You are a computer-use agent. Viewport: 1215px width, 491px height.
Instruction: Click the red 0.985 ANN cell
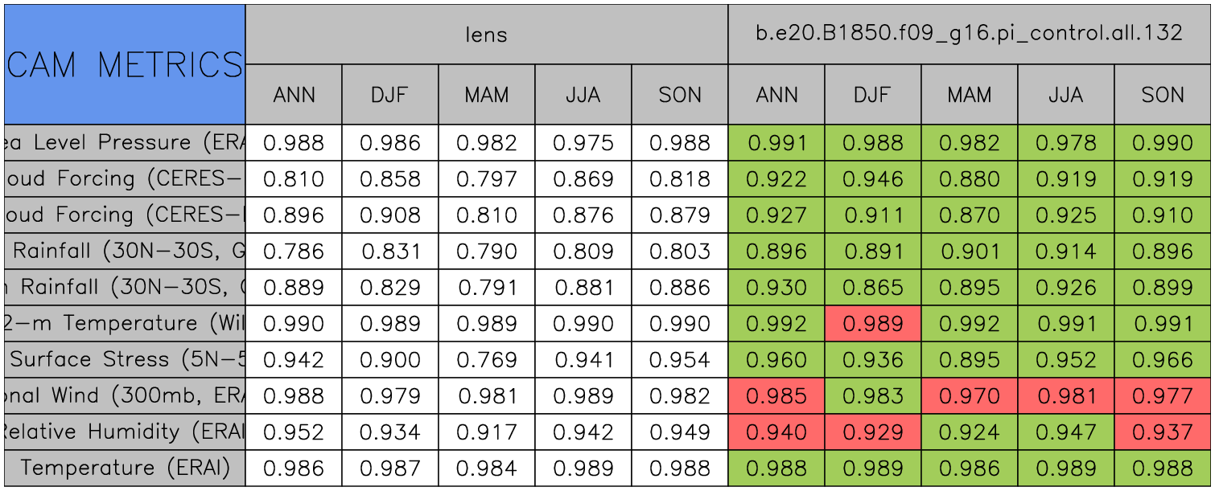point(776,396)
